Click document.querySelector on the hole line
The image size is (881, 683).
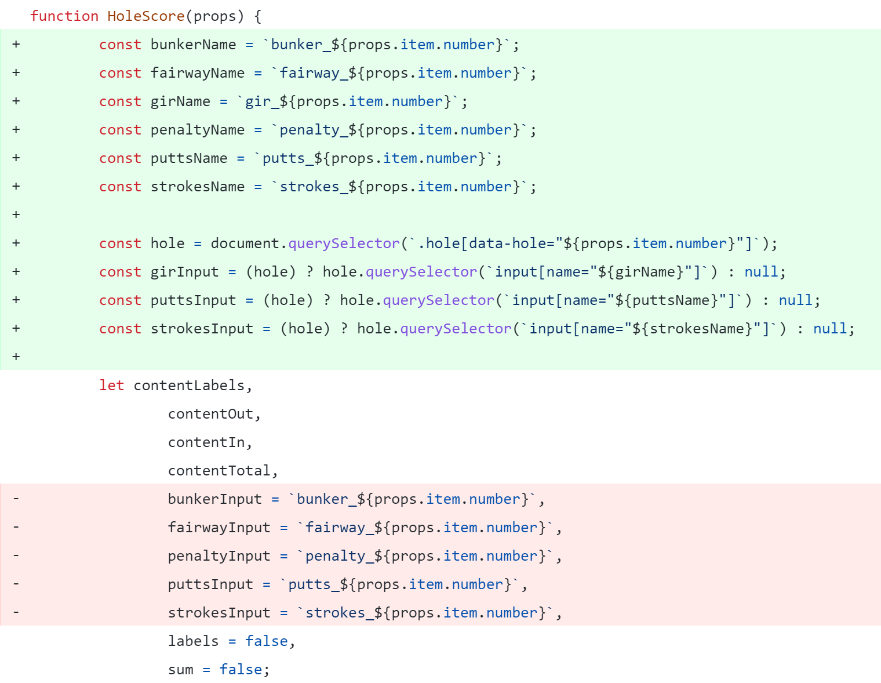(305, 244)
